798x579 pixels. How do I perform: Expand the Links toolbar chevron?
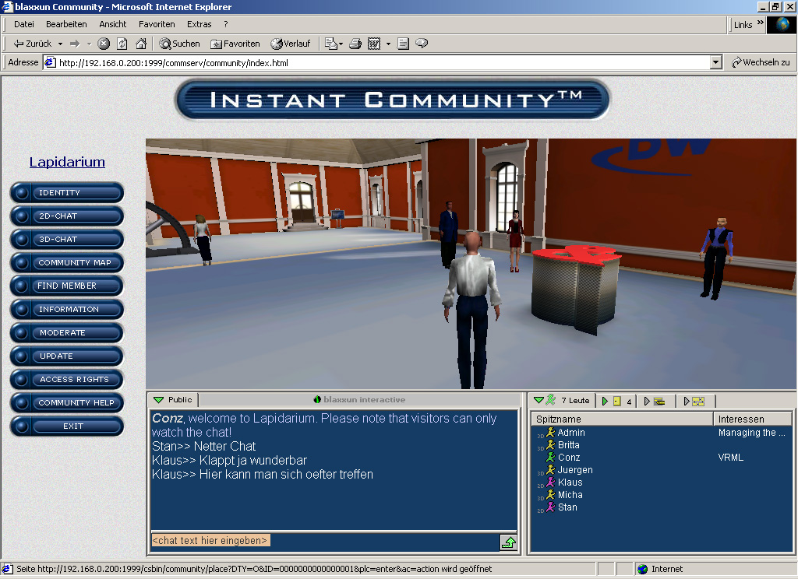coord(760,23)
